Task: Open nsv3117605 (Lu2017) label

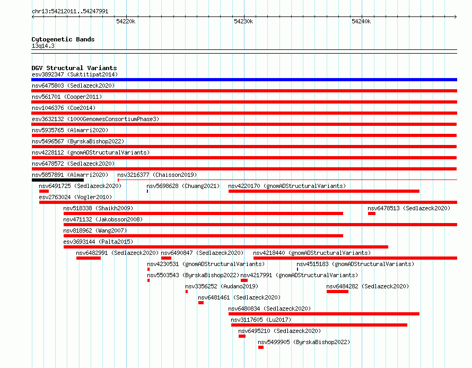Action: (x=261, y=320)
